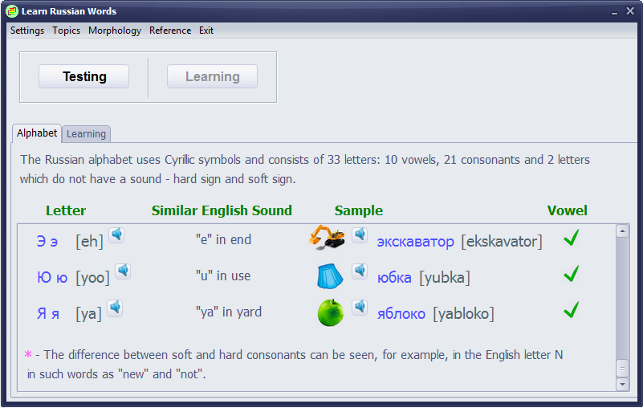Viewport: 643px width, 408px height.
Task: Open the Topics menu
Action: coord(66,31)
